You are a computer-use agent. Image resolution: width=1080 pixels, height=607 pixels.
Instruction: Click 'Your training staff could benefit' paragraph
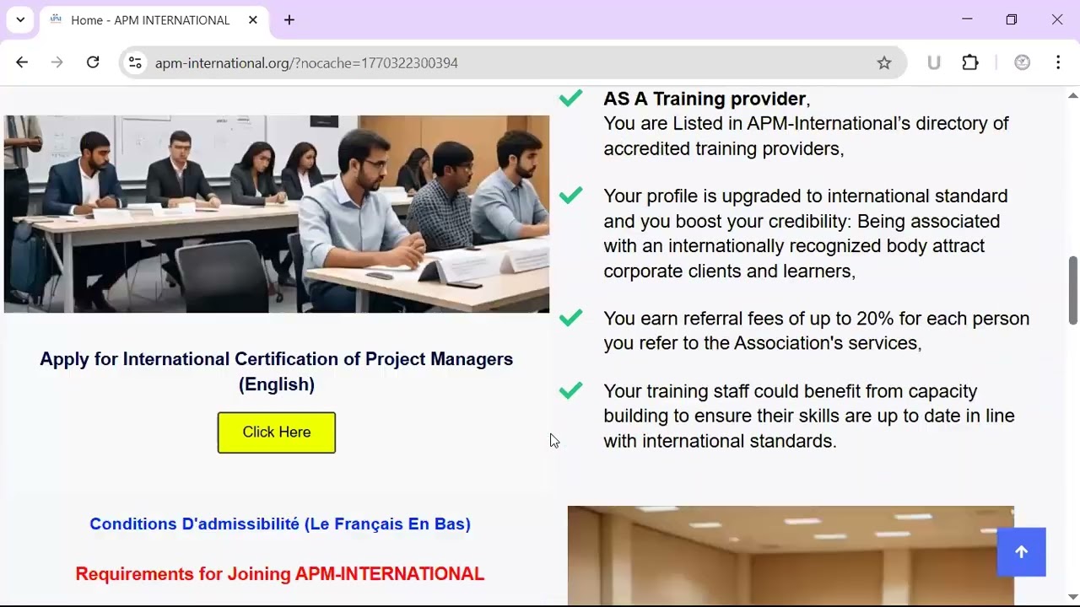click(x=809, y=416)
